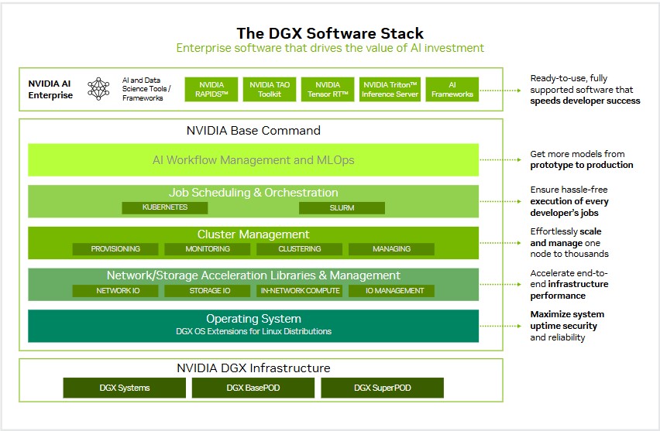The image size is (660, 431).
Task: Click the execution of every developer's jobs text
Action: click(x=569, y=207)
